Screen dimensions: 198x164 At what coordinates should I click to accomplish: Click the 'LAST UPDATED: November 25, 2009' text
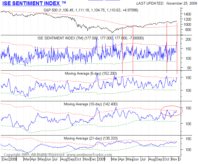(x=167, y=3)
